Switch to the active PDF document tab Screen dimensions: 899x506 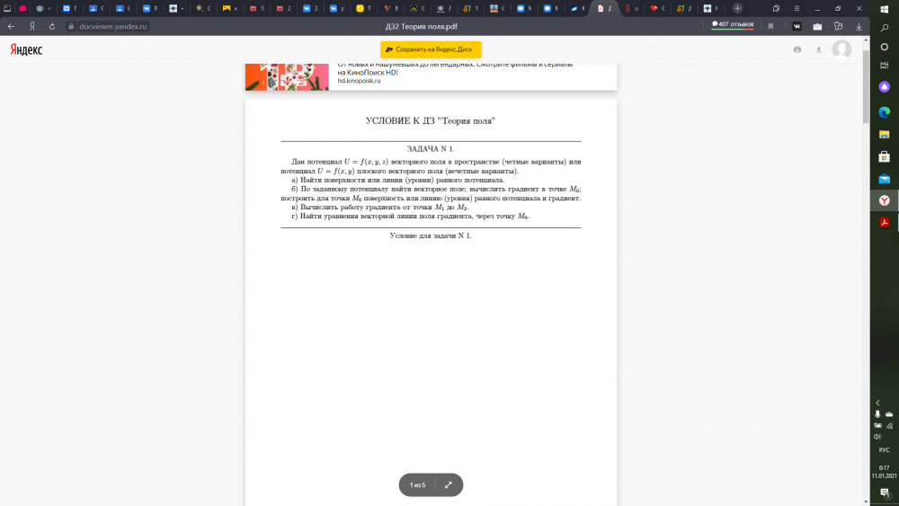tap(604, 9)
